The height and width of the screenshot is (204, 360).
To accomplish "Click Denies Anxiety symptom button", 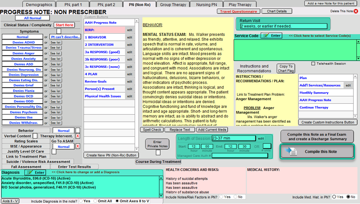I will click(x=22, y=59).
